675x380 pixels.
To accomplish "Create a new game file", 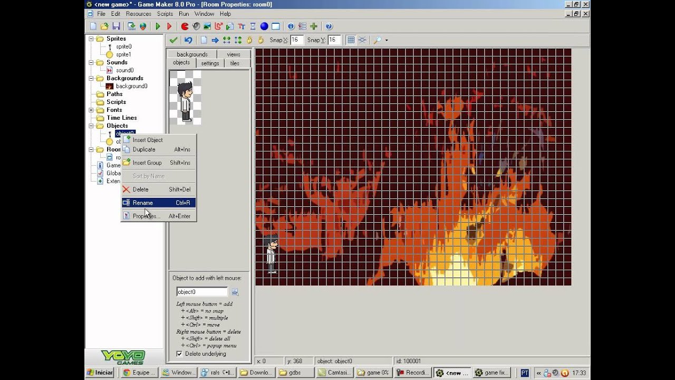I will (93, 26).
